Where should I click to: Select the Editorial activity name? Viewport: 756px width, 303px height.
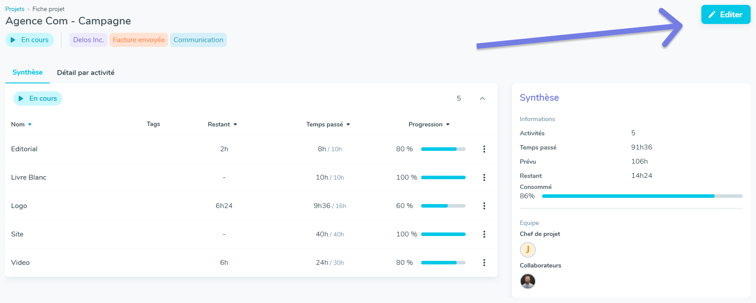pos(24,149)
